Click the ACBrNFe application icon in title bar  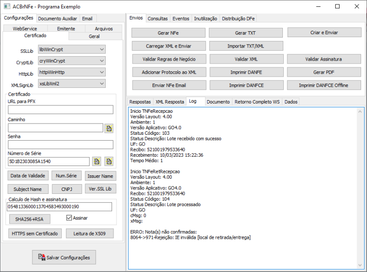point(7,6)
